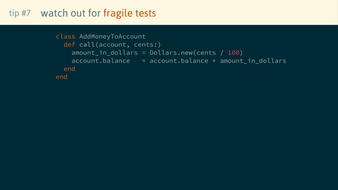
Task: Click the "call" method name
Action: coord(87,45)
